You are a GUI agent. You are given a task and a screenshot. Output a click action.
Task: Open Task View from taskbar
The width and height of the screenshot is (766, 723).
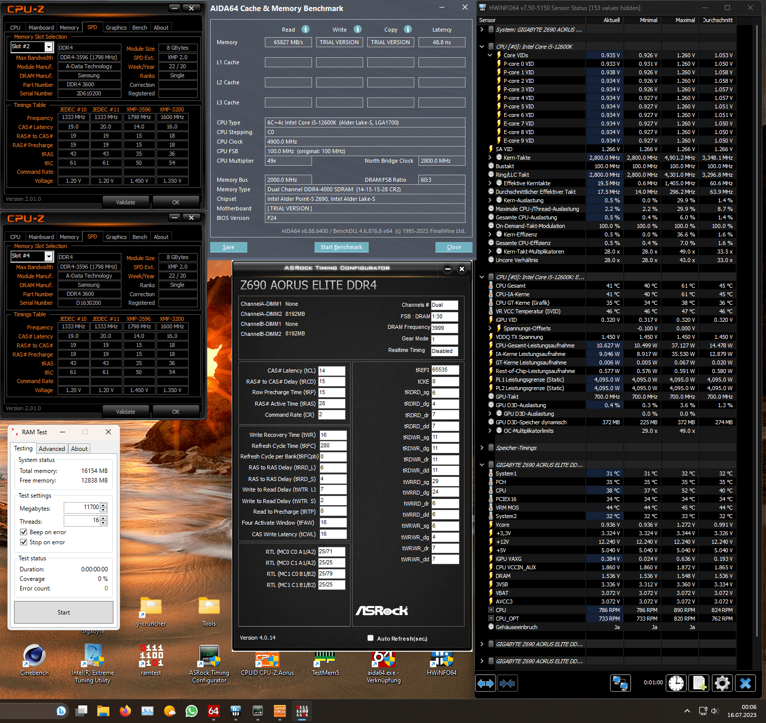click(81, 711)
